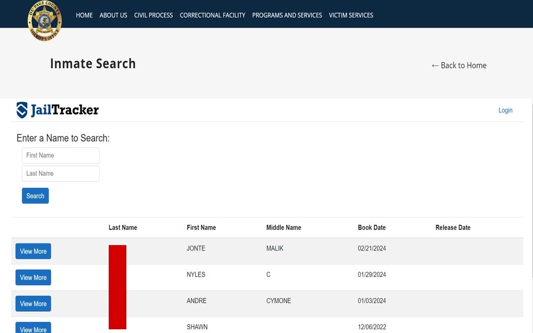Open the ABOUT US menu

click(x=113, y=15)
